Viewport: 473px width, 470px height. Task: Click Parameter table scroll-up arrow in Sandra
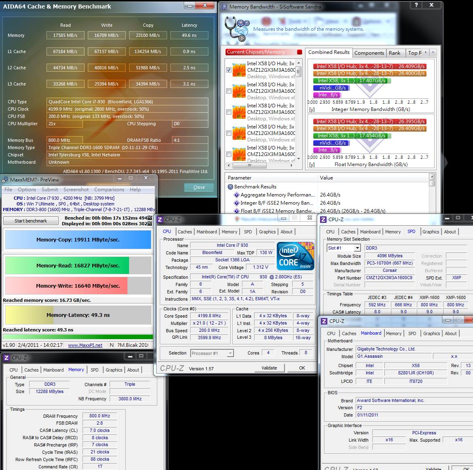[432, 177]
